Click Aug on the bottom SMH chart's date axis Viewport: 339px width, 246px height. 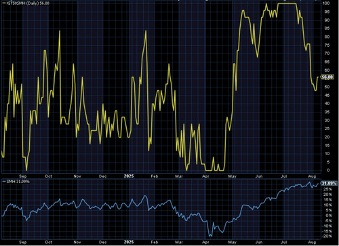pyautogui.click(x=312, y=242)
